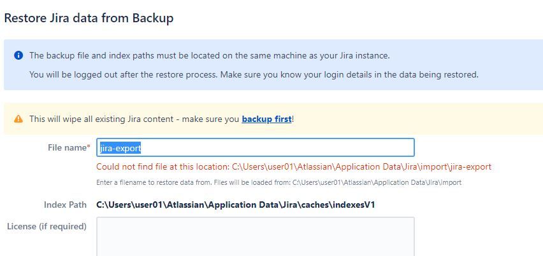This screenshot has width=543, height=256.
Task: Click the Could not find file error message
Action: click(x=294, y=167)
